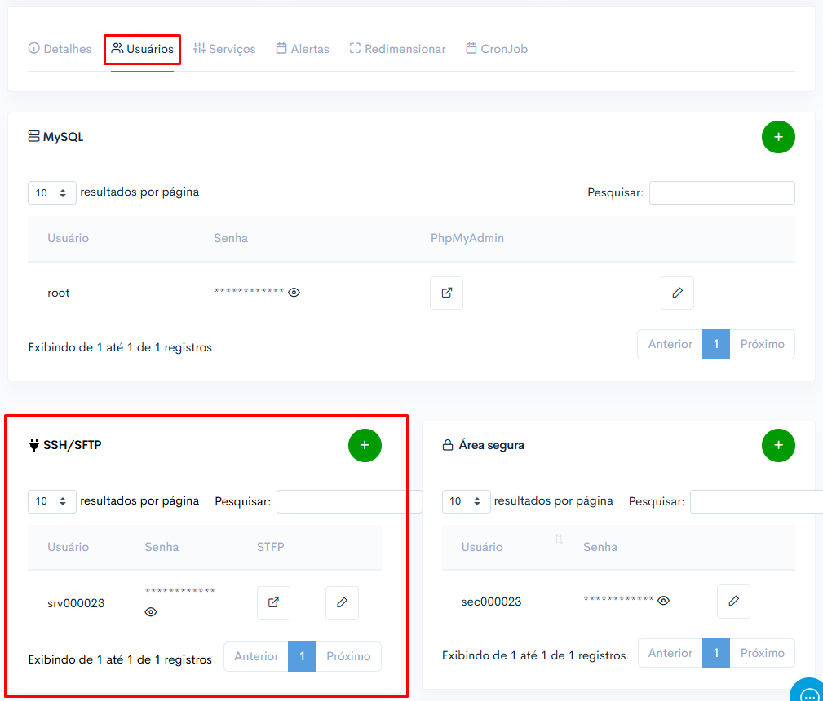The image size is (823, 701).
Task: Focus the MySQL Pesquisar search field
Action: pos(722,192)
